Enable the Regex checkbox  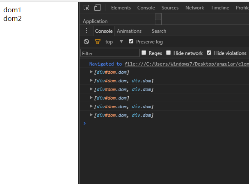[144, 53]
